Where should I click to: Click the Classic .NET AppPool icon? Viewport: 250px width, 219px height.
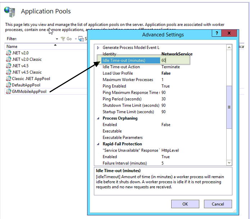coord(9,79)
